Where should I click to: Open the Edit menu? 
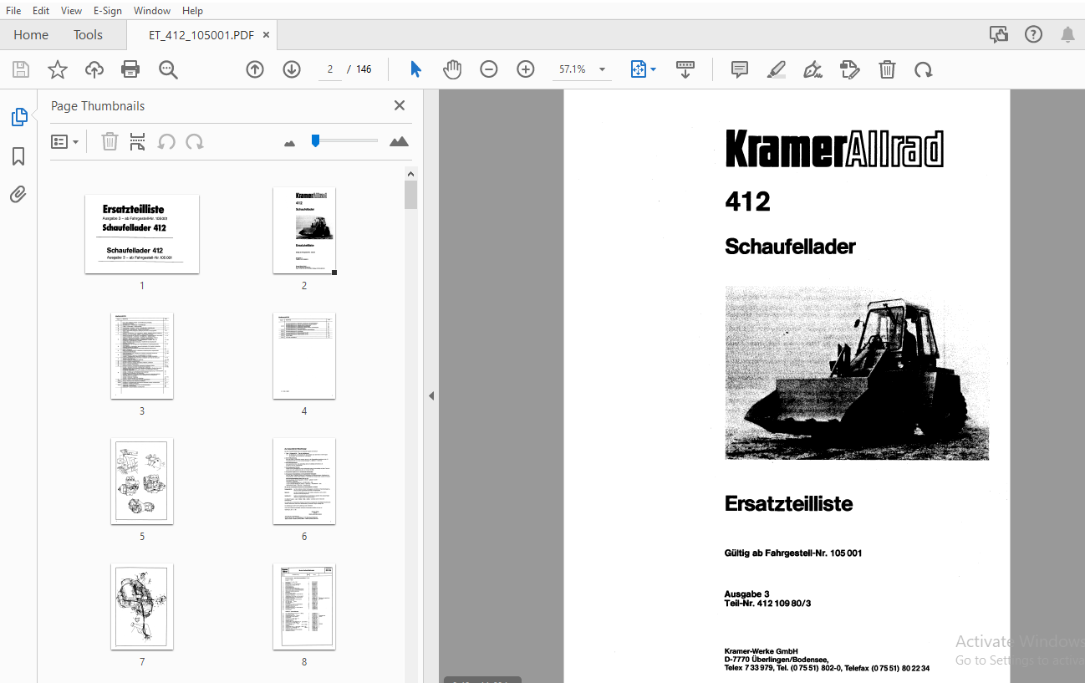(41, 11)
